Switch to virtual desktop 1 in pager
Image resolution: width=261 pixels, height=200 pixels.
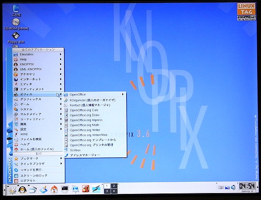point(107,186)
